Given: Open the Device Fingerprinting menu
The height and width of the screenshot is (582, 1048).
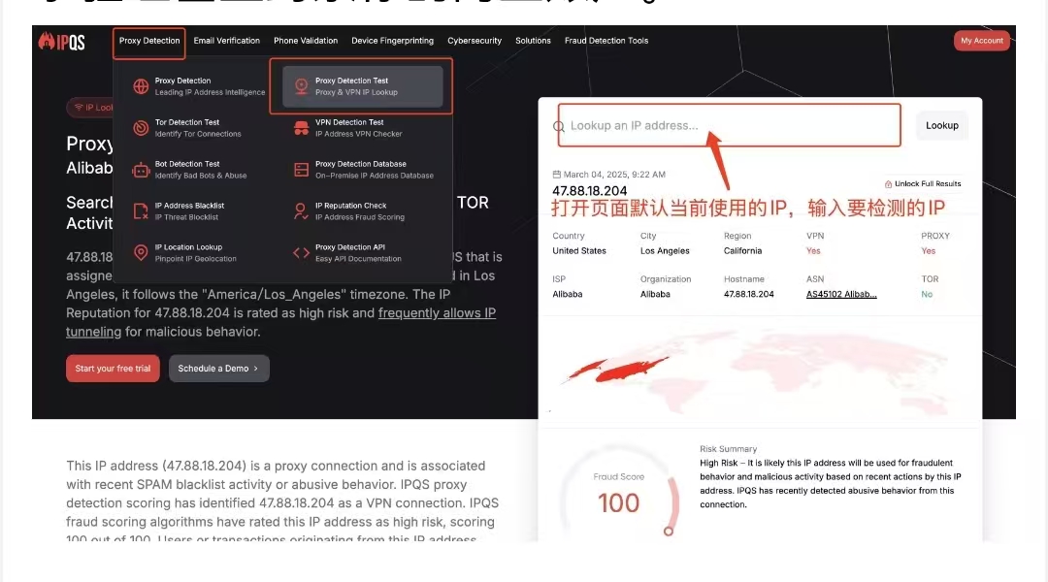Looking at the screenshot, I should click(x=392, y=41).
